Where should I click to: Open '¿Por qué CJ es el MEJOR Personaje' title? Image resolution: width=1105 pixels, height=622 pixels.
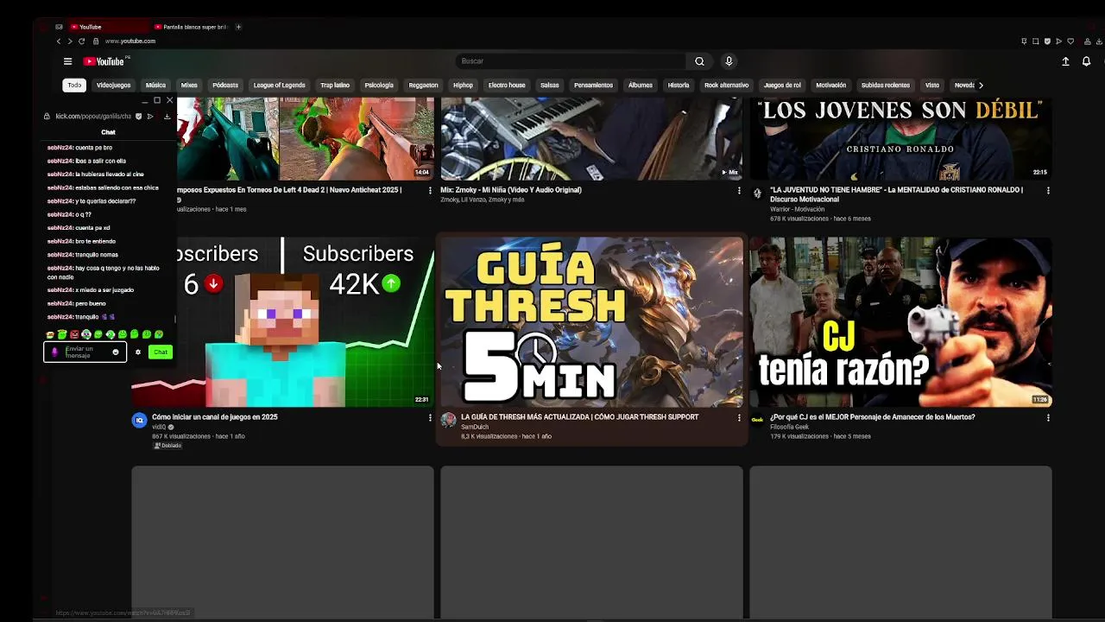[872, 417]
